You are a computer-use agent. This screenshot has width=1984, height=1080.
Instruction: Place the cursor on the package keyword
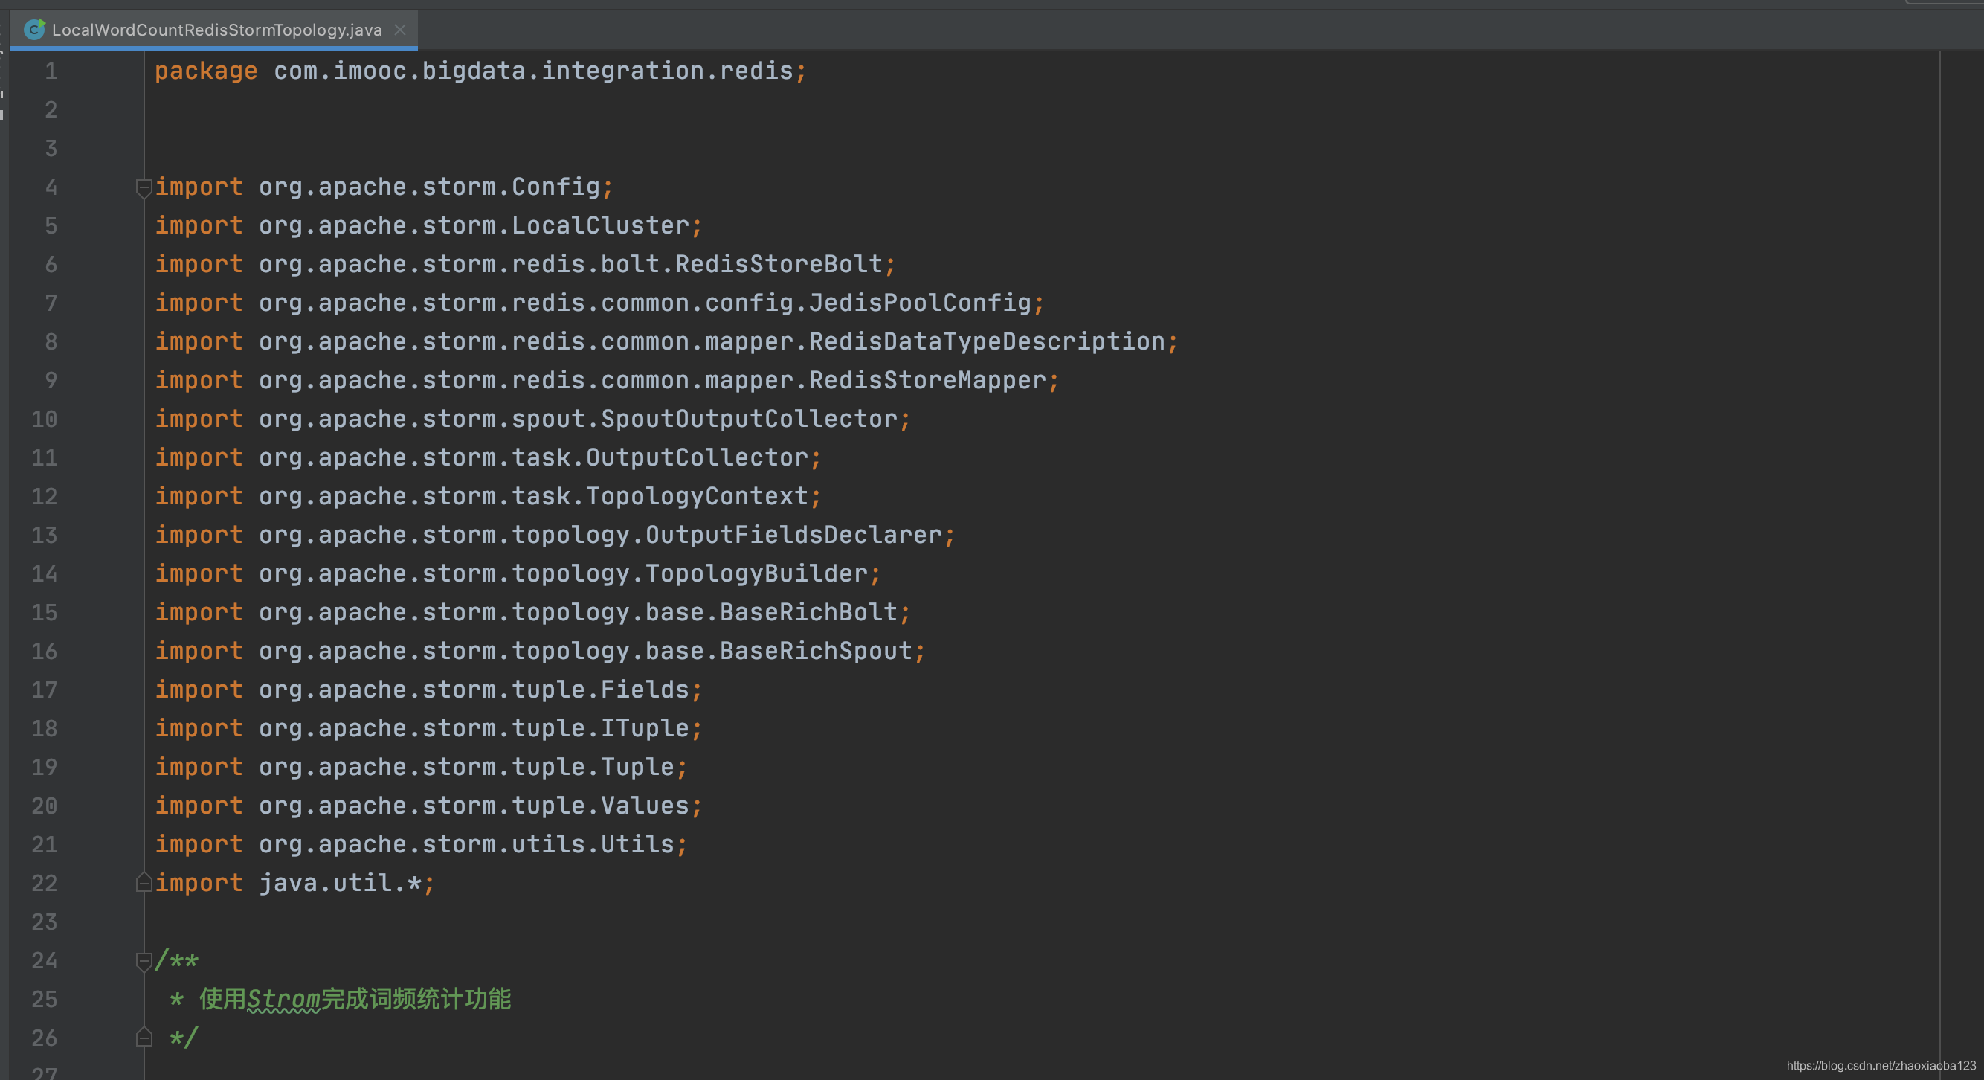(x=206, y=71)
